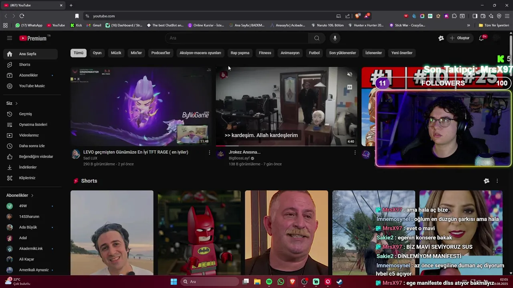This screenshot has width=513, height=288.
Task: Select the Müzik filter chip
Action: click(116, 53)
